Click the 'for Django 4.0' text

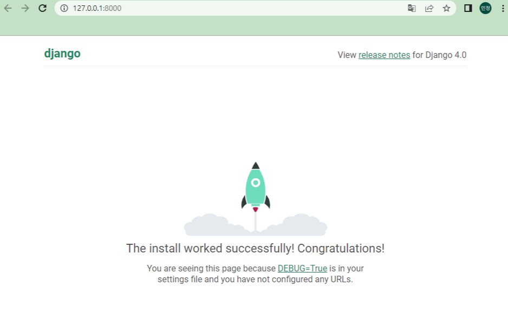click(x=439, y=55)
